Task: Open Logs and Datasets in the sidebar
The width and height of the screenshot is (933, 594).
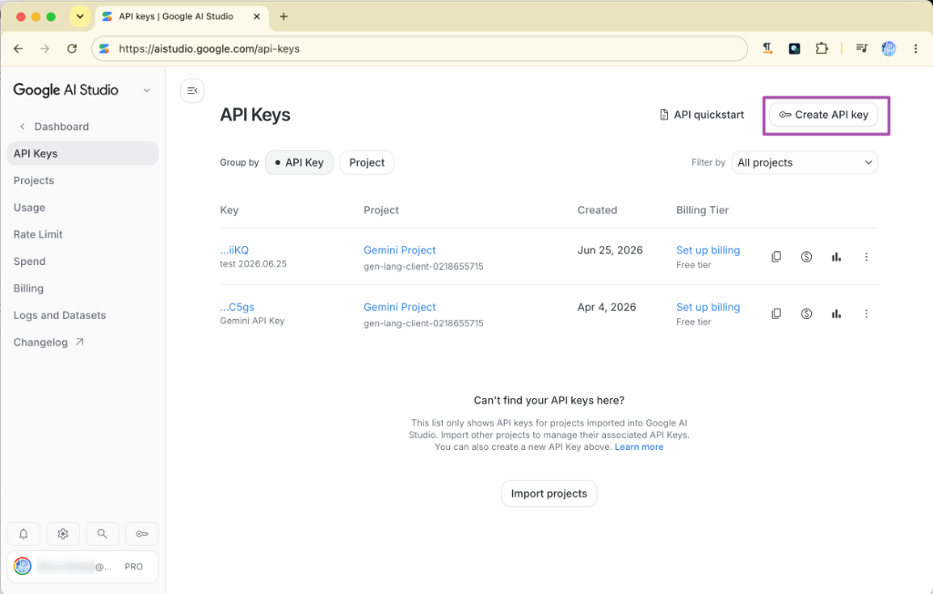Action: point(59,315)
